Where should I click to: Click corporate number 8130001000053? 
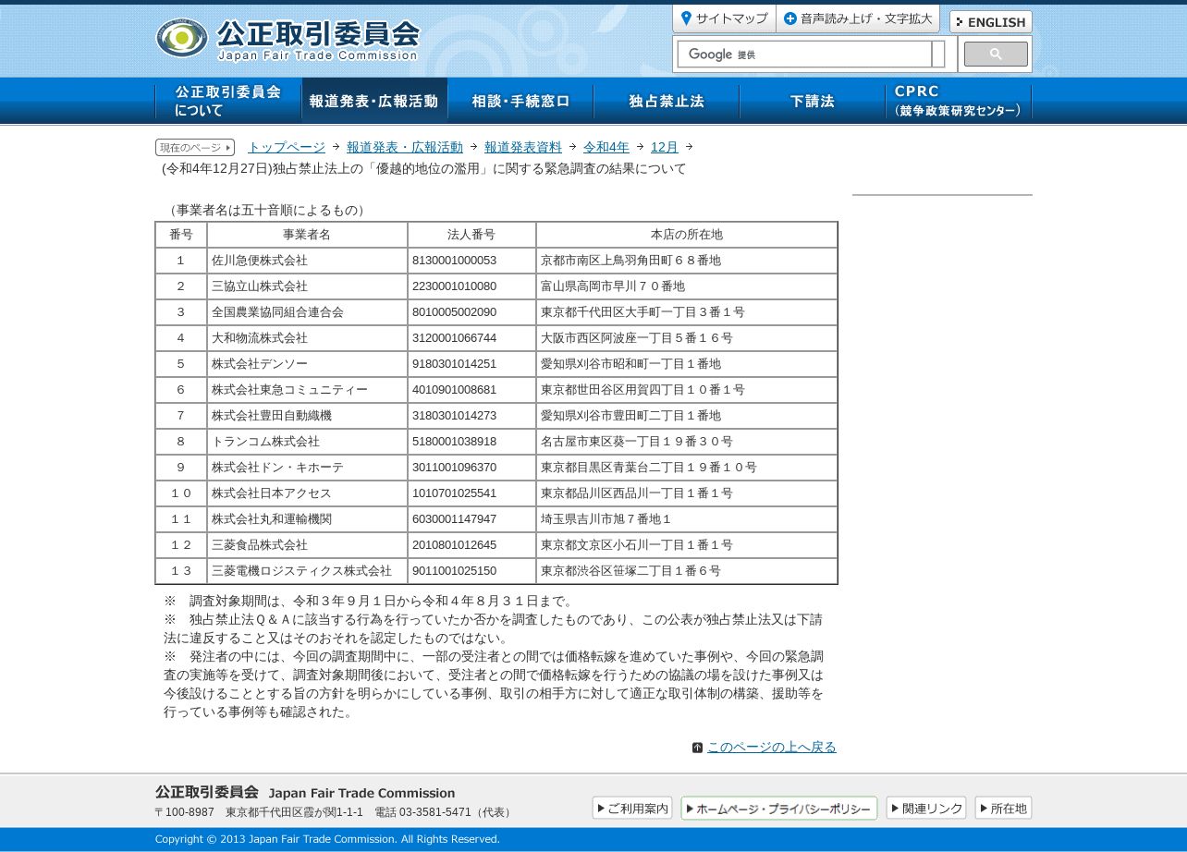[454, 261]
